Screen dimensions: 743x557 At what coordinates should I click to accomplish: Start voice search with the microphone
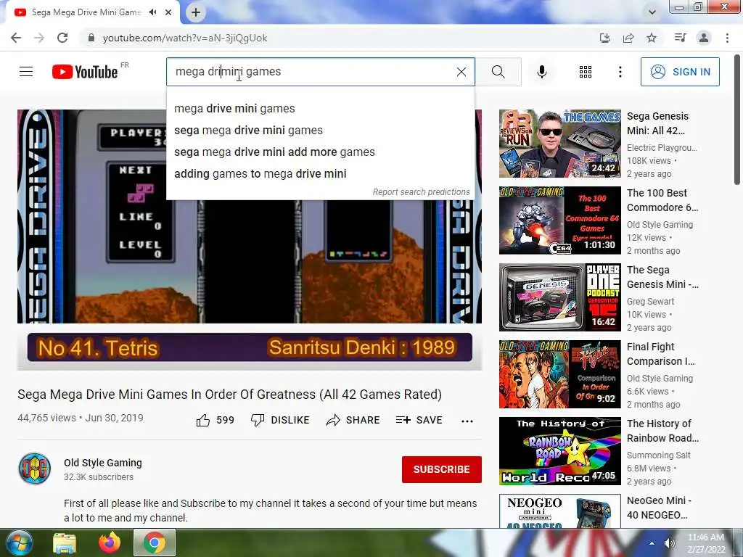(541, 72)
